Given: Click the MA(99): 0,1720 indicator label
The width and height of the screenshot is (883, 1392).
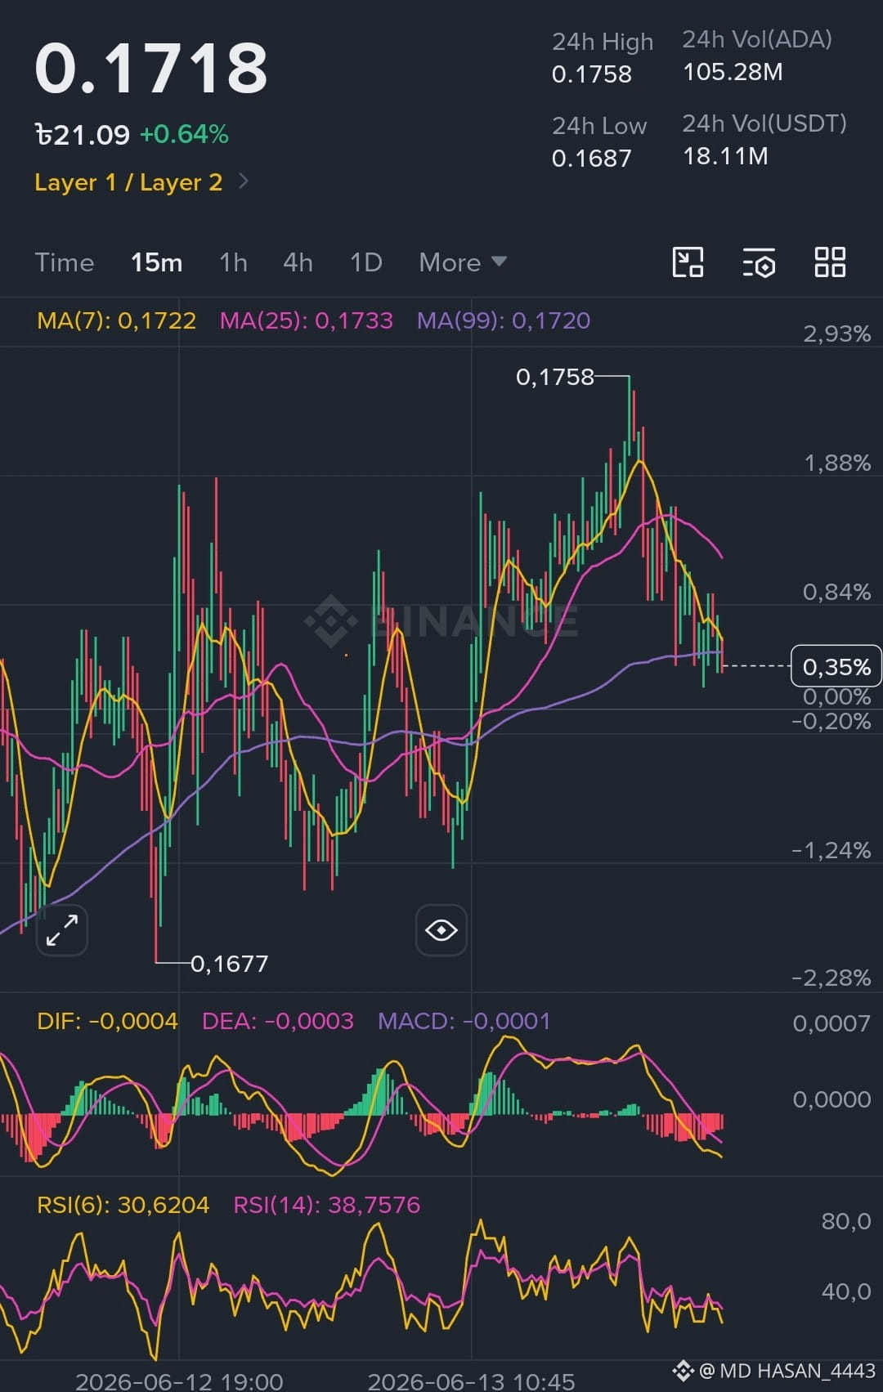Looking at the screenshot, I should click(x=504, y=320).
